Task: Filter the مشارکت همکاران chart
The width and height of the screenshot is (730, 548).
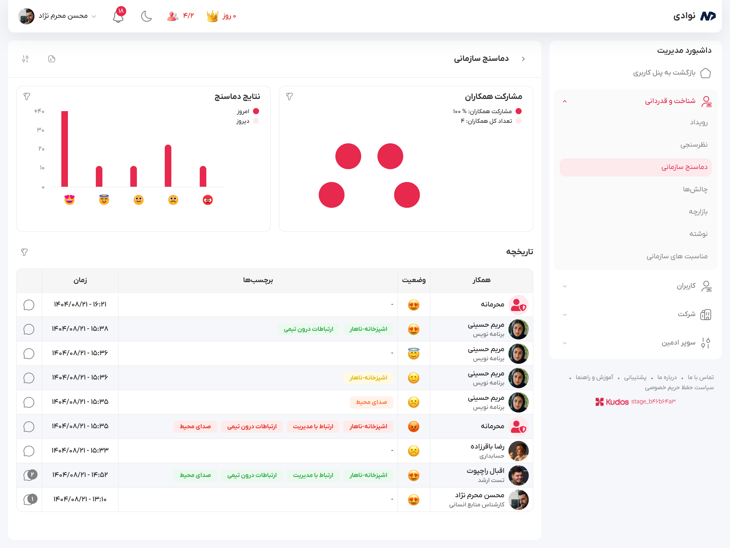Action: [289, 96]
